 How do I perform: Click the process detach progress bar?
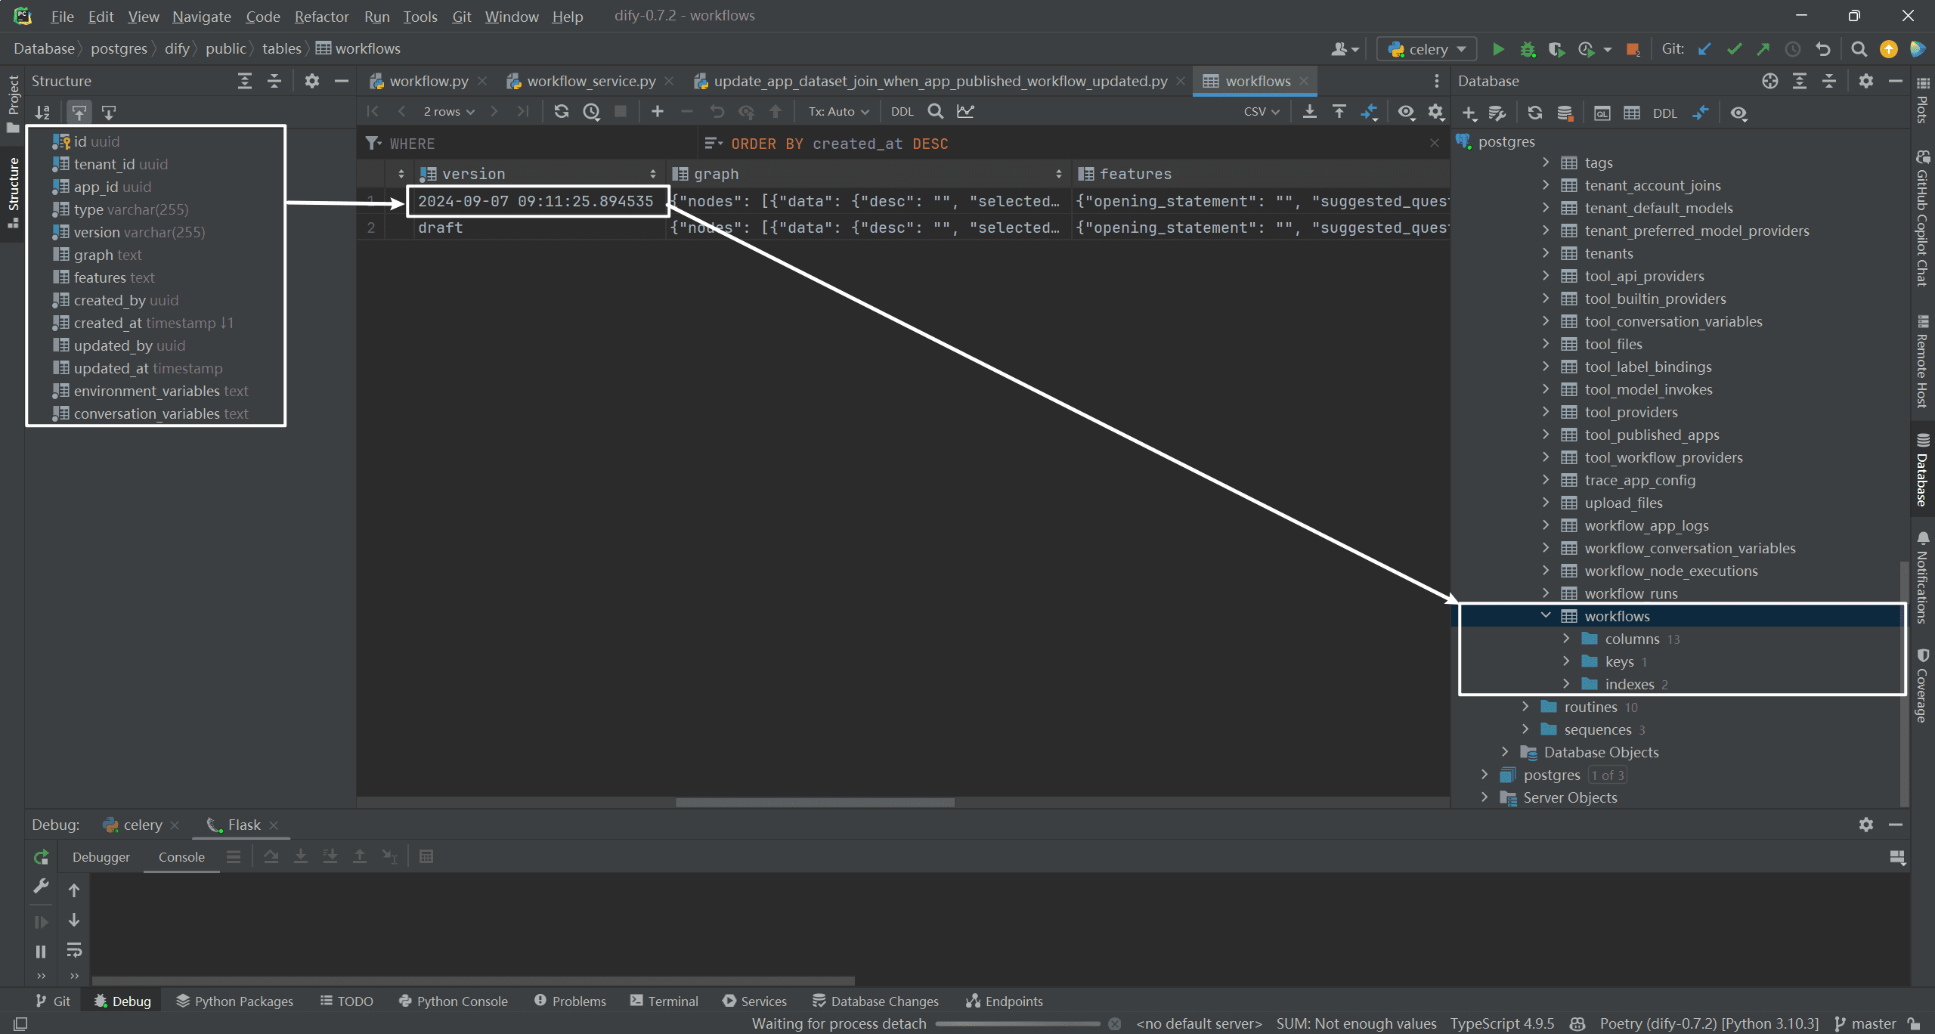pos(1017,1024)
